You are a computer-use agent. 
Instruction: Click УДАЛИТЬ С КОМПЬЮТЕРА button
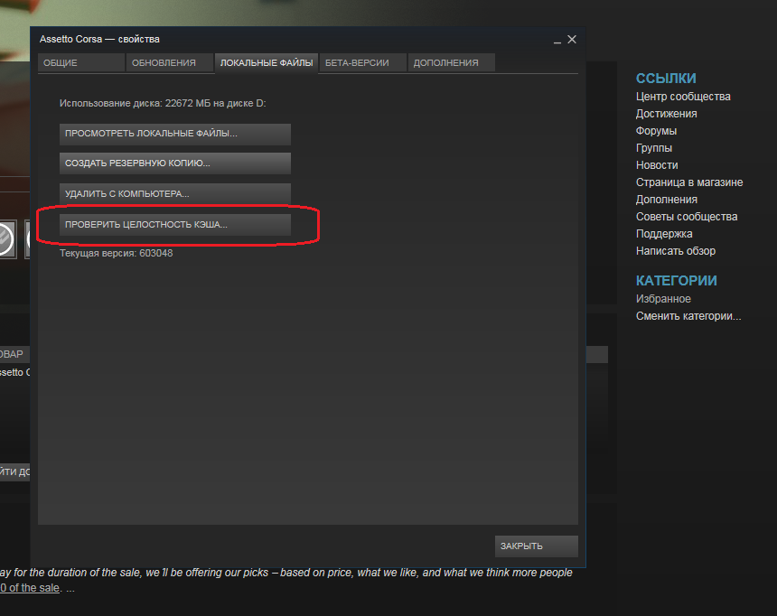[175, 194]
